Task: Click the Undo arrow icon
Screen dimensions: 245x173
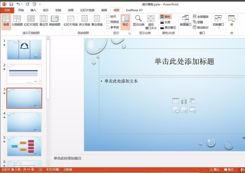Action: coord(18,4)
